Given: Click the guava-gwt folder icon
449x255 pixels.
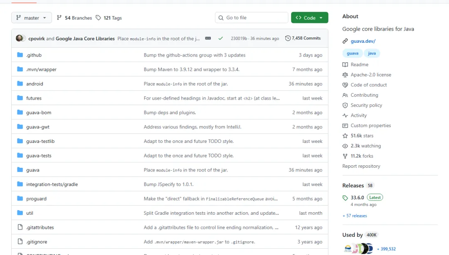Looking at the screenshot, I should 20,127.
